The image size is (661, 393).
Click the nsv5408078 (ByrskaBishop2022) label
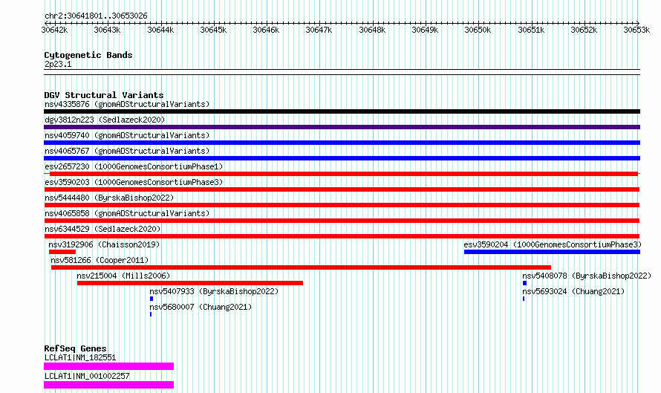pos(587,276)
